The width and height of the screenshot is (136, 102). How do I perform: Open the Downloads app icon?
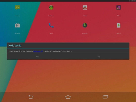(x=85, y=25)
